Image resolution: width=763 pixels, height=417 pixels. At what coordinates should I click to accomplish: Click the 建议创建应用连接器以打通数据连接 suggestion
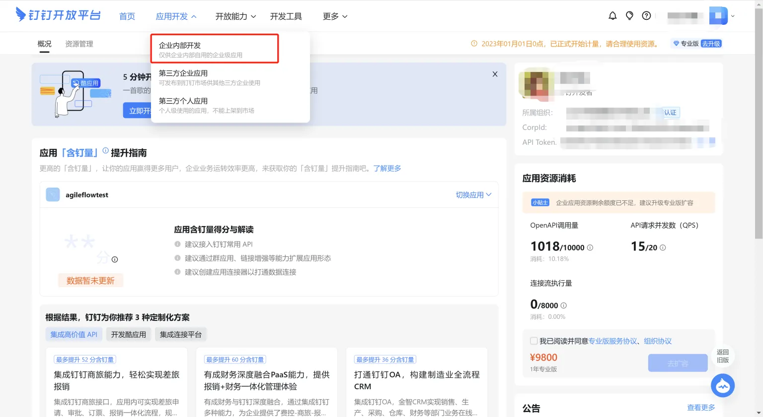click(x=240, y=272)
